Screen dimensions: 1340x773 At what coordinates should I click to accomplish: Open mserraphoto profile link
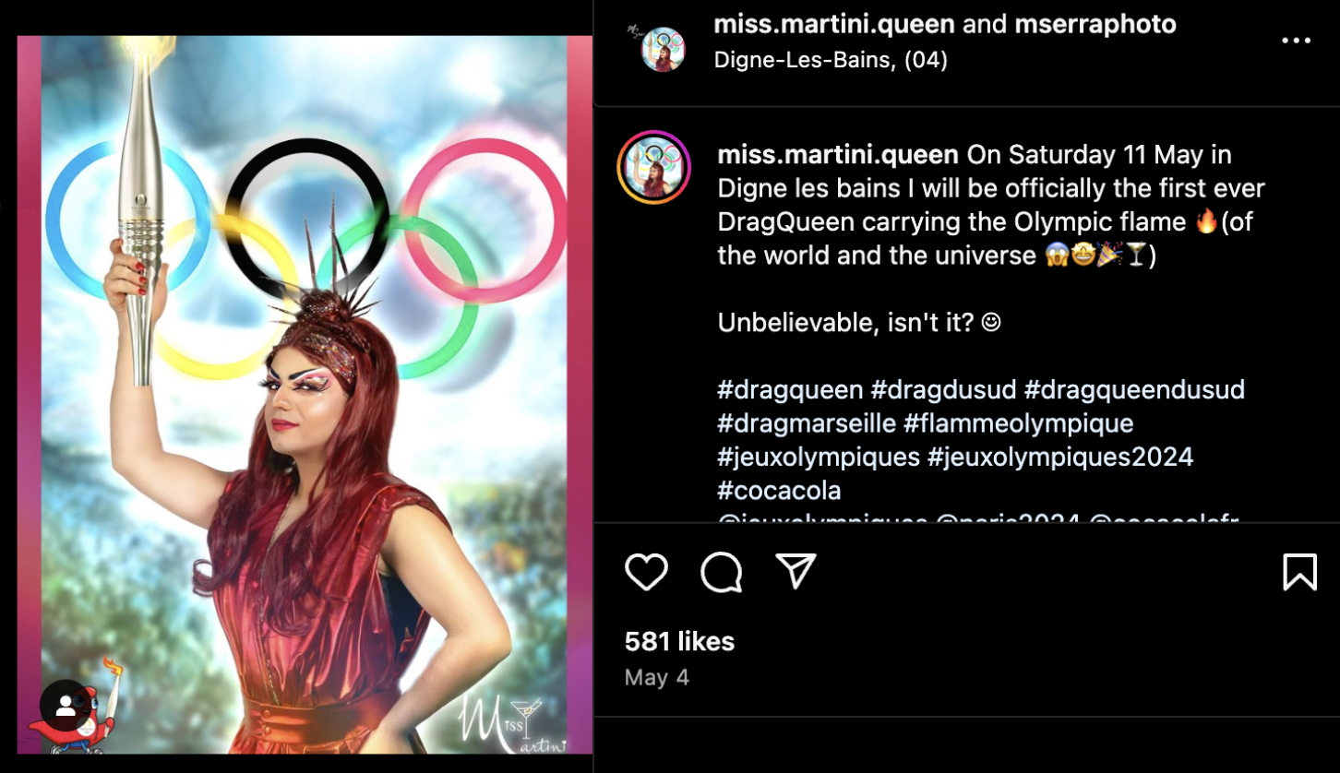click(1095, 24)
